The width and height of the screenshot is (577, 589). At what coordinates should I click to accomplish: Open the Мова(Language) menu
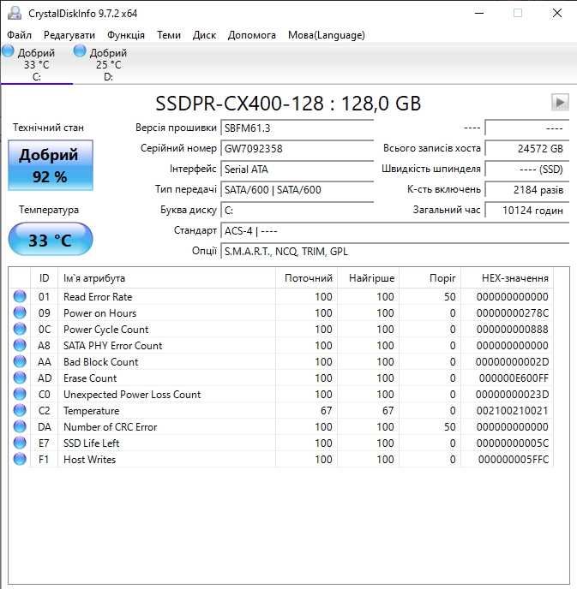tap(326, 35)
